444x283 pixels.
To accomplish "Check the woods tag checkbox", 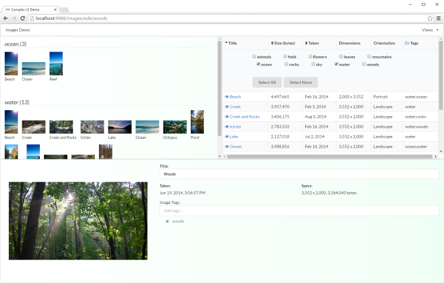I will point(364,64).
